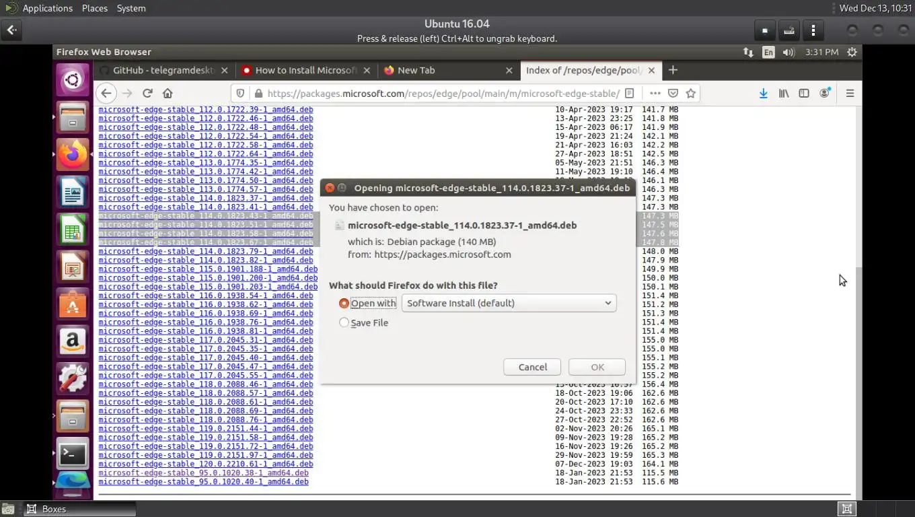Screen dimensions: 915x517
Task: Toggle the Firefox sidebar icon
Action: 804,94
